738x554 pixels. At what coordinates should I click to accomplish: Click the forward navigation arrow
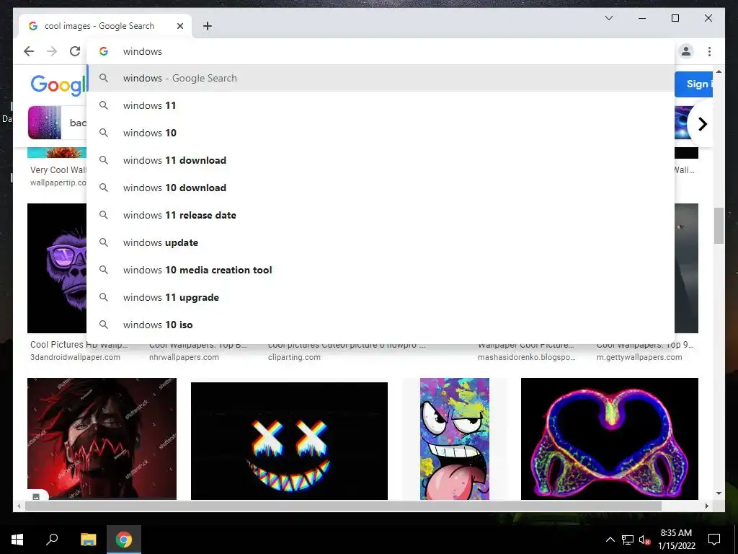52,51
